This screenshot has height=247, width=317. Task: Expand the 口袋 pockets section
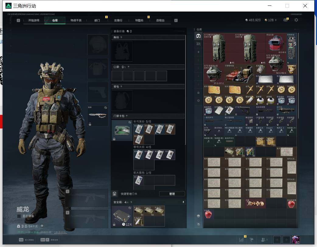tap(148, 67)
